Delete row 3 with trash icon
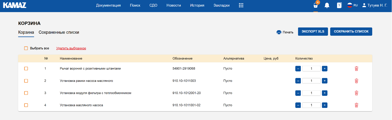The width and height of the screenshot is (392, 120). tap(356, 93)
